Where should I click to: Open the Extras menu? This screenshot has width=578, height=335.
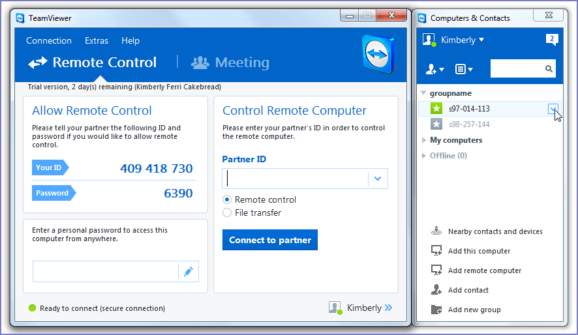pyautogui.click(x=97, y=40)
